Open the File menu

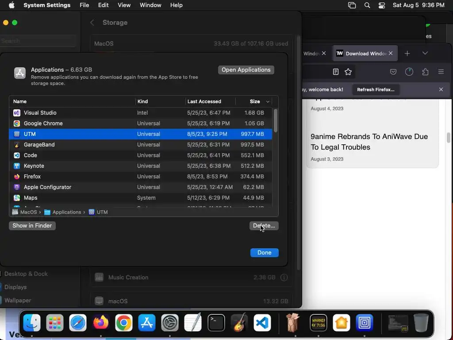pos(84,5)
